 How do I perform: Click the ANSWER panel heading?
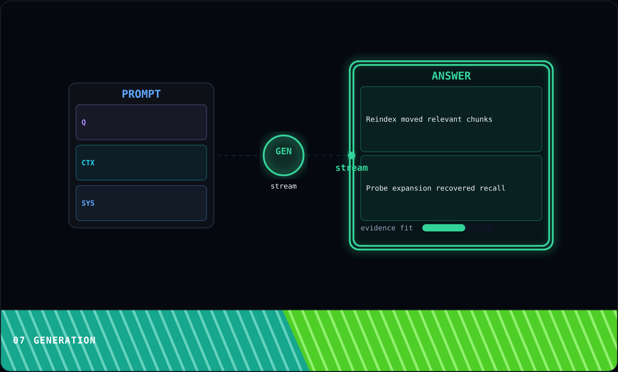pos(451,76)
